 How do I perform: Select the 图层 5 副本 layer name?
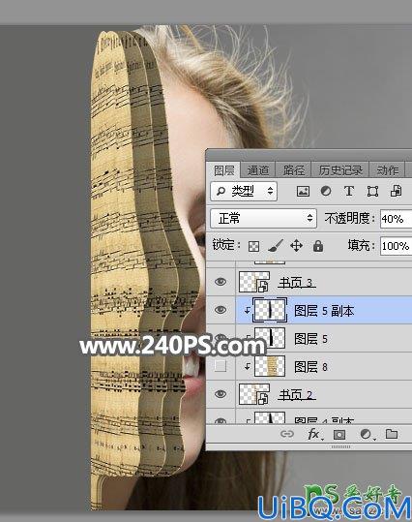click(x=324, y=311)
